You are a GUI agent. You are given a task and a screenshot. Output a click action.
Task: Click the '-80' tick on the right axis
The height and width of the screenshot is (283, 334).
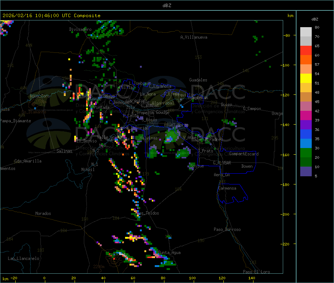coord(287,35)
